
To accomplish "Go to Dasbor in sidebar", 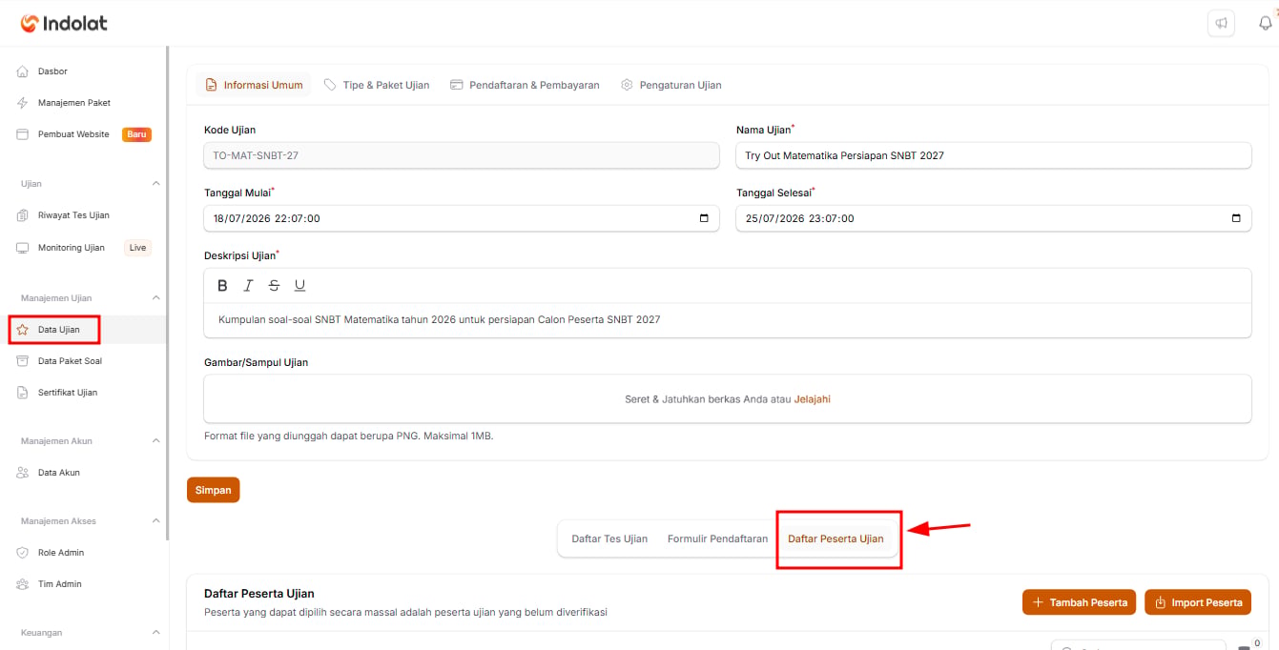I will pyautogui.click(x=52, y=71).
